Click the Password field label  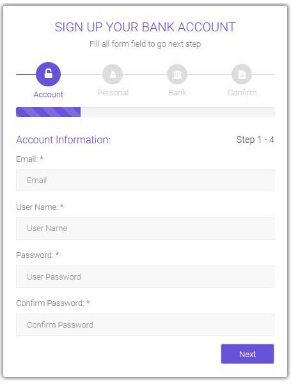[x=38, y=255]
